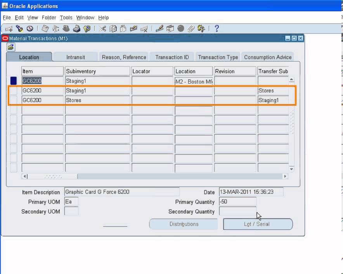Click the Oracle Applications title bar icon
343x274 pixels.
click(5, 6)
